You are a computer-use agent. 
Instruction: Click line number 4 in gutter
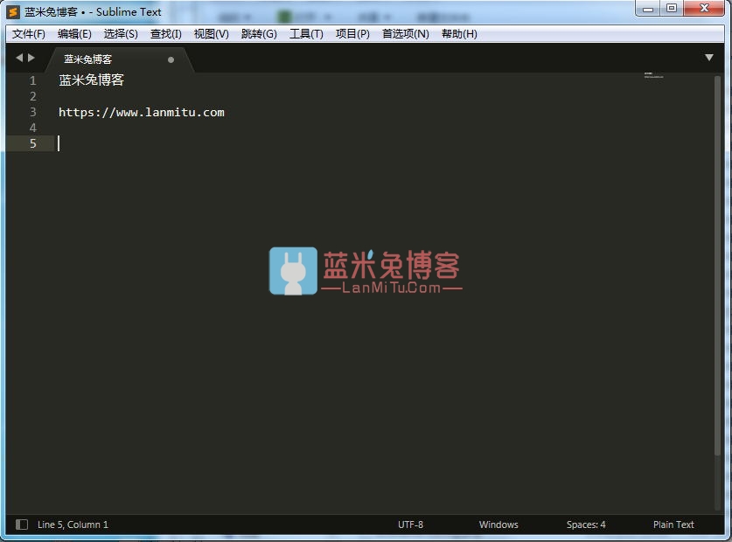(32, 128)
